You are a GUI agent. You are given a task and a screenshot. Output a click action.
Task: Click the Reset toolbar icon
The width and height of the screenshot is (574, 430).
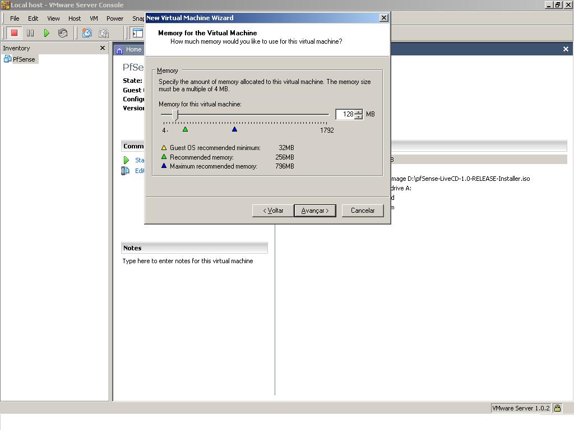pyautogui.click(x=63, y=33)
